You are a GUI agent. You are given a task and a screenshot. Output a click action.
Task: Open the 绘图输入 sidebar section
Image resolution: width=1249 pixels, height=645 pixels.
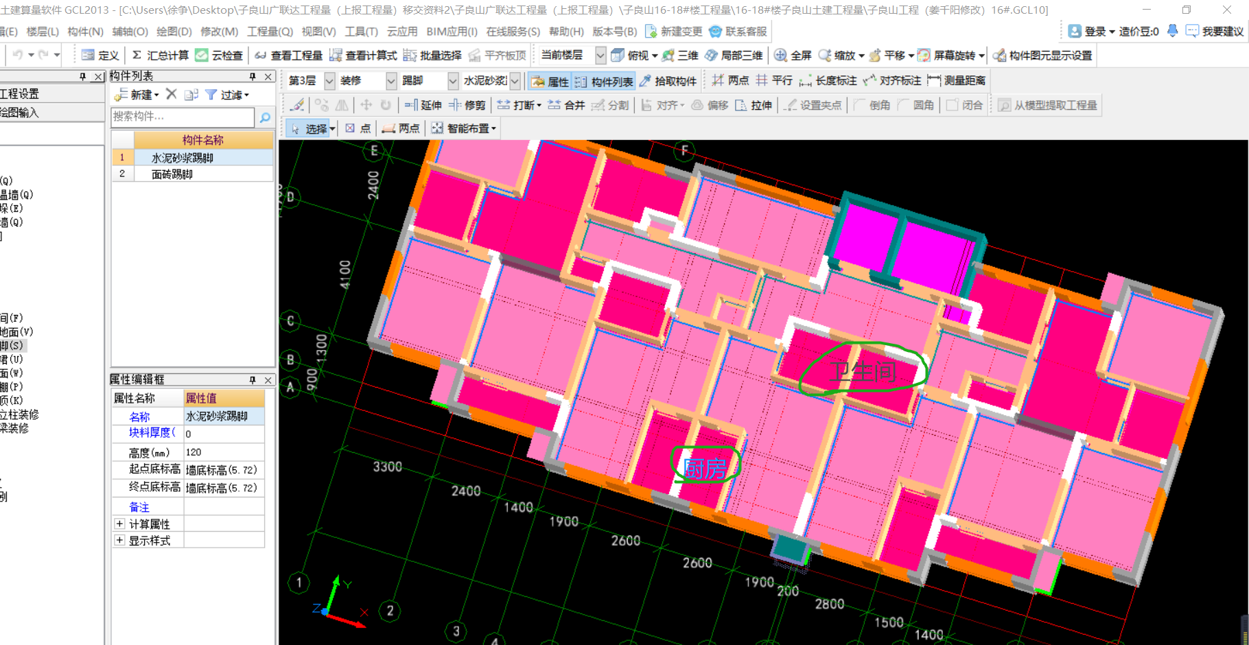51,113
